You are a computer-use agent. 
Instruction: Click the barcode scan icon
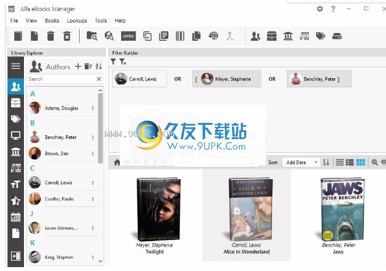tap(180, 36)
